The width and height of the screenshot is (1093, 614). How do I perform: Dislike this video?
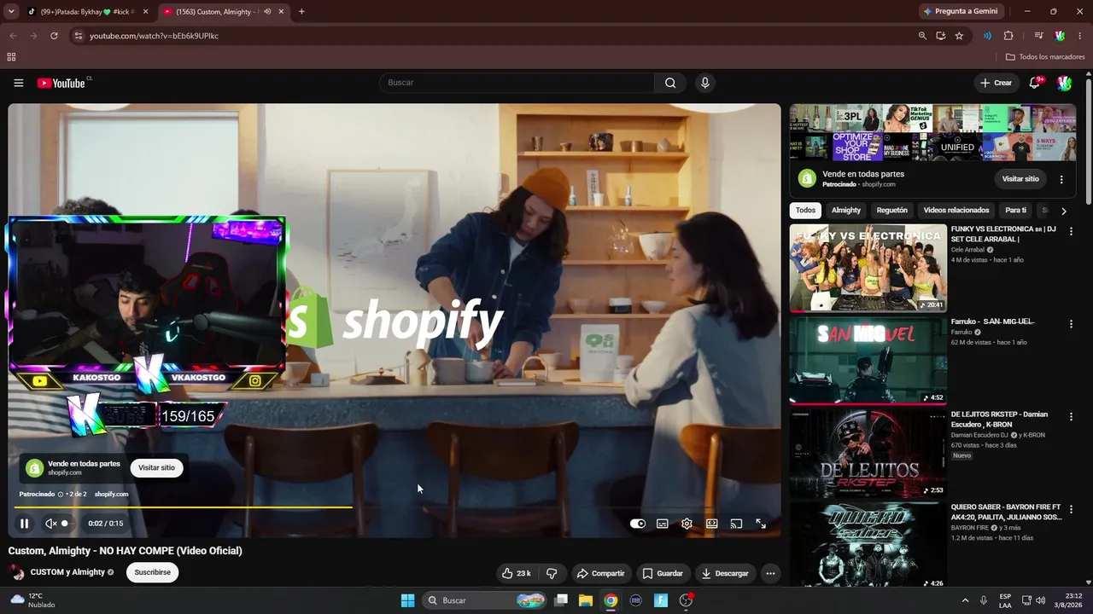(x=552, y=573)
